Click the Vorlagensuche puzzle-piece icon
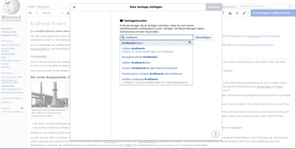This screenshot has width=296, height=149. 122,21
